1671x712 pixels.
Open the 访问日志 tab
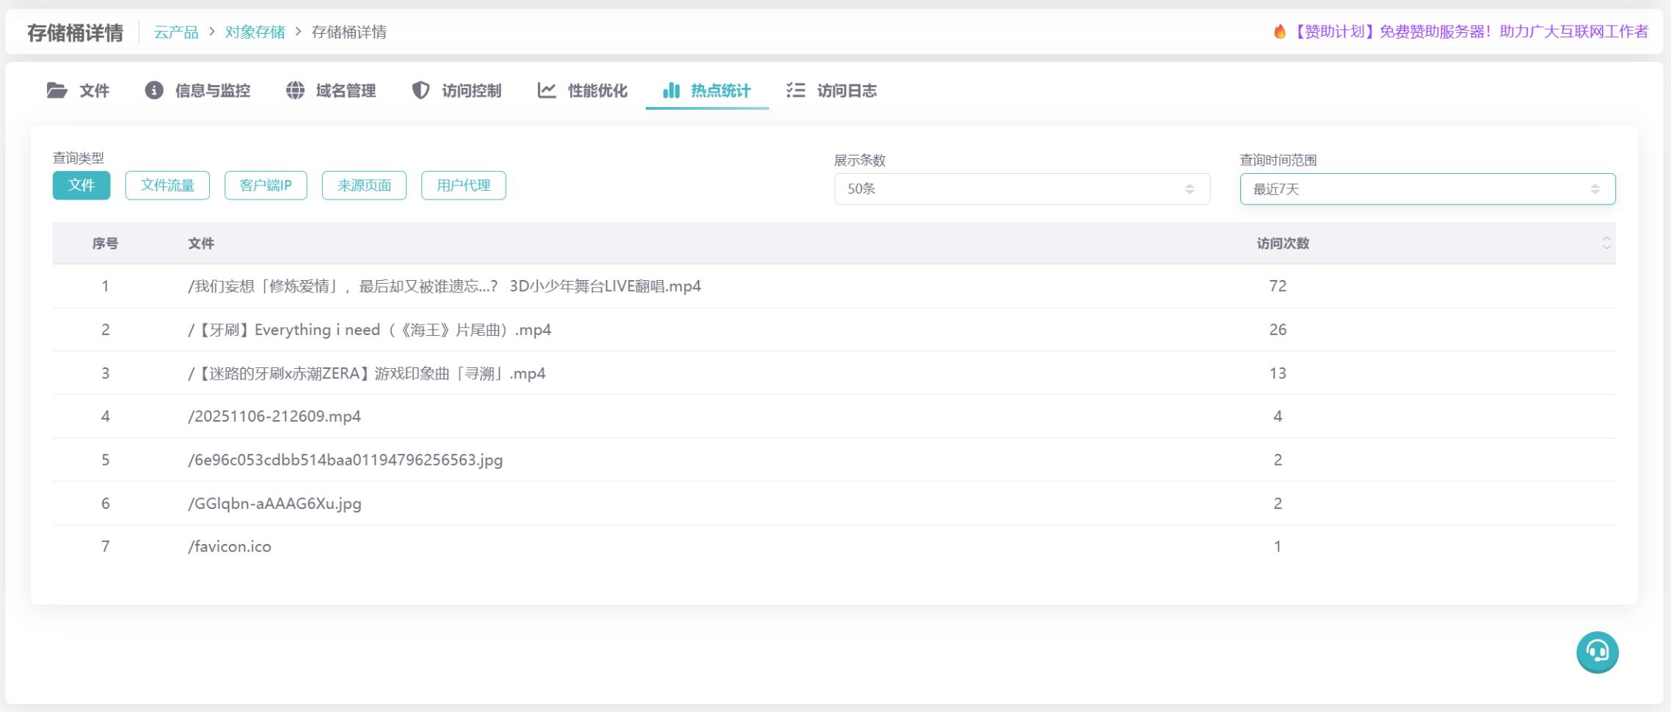(x=846, y=91)
